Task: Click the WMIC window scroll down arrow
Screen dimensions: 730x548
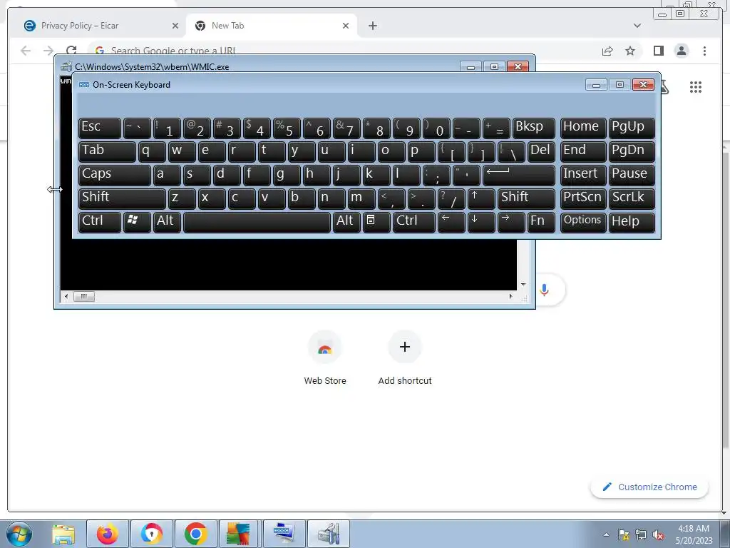Action: 523,284
